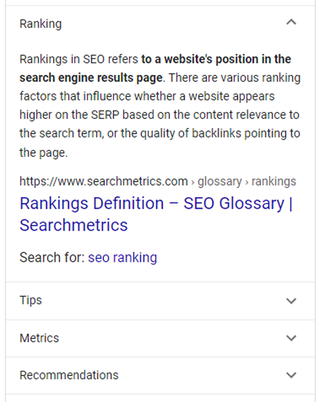Click the word 'backlinks' in the snippet
The image size is (325, 402).
(216, 133)
